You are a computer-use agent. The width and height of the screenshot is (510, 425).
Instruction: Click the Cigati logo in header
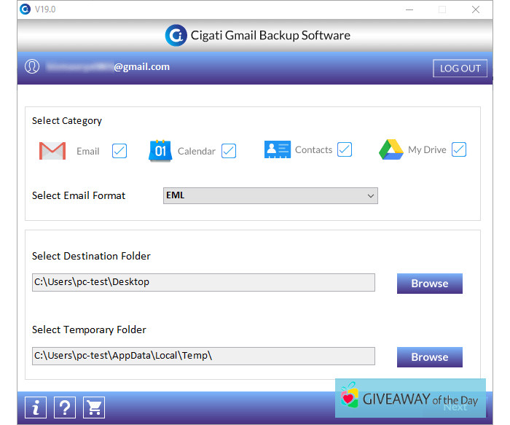click(176, 36)
